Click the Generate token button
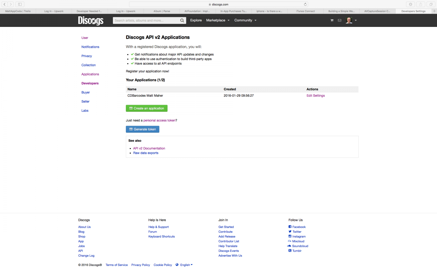437x273 pixels. click(x=143, y=129)
